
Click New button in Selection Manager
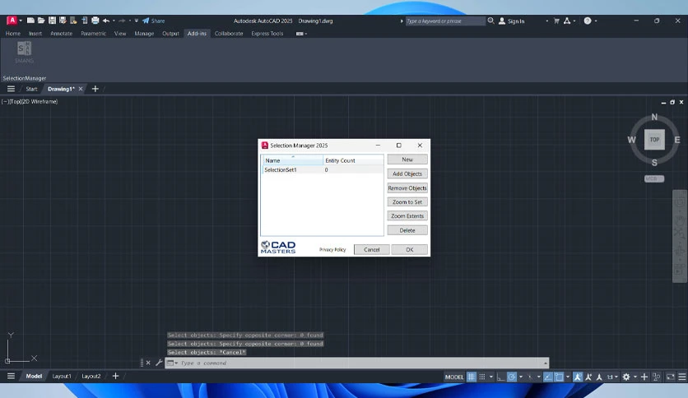[x=407, y=160]
